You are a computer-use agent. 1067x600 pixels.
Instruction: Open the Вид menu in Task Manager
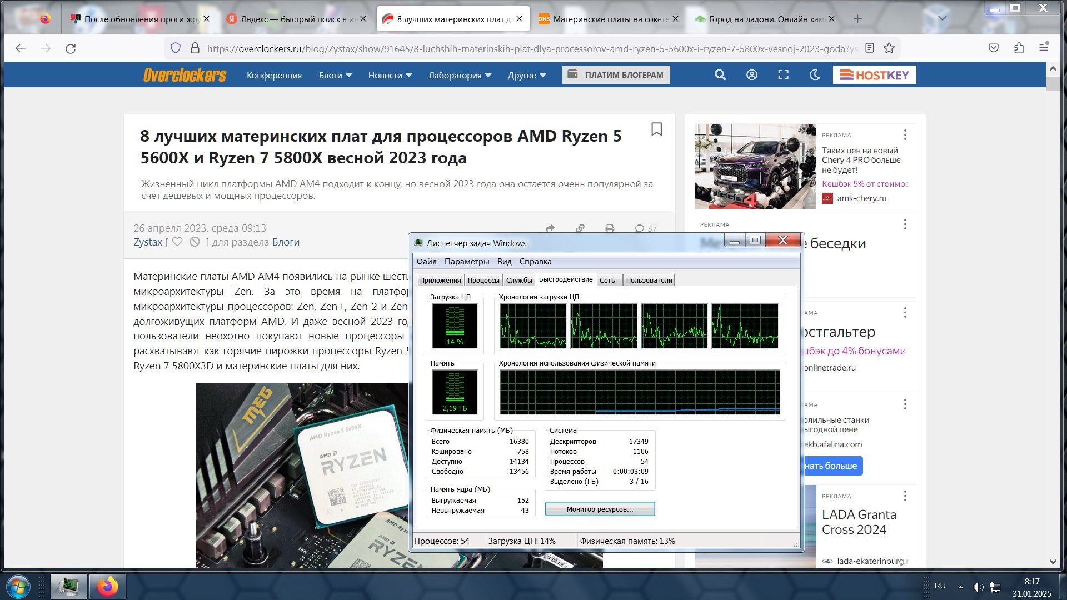pyautogui.click(x=505, y=262)
